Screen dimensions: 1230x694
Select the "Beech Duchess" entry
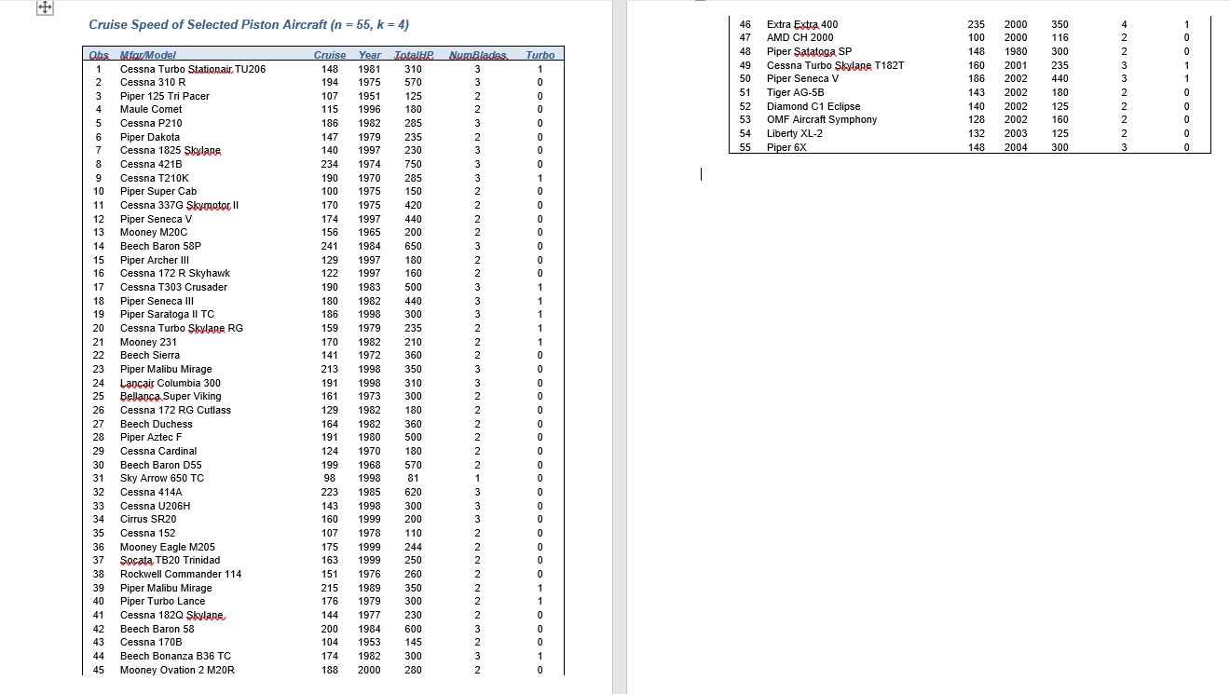coord(157,424)
